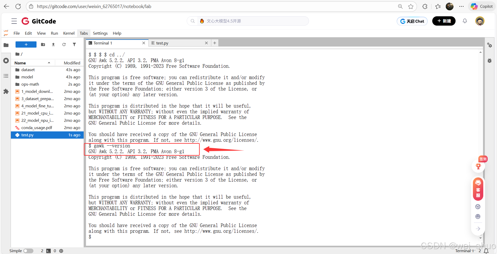Viewport: 497px width, 254px height.
Task: Select conda_usage.pdf file
Action: point(47,128)
